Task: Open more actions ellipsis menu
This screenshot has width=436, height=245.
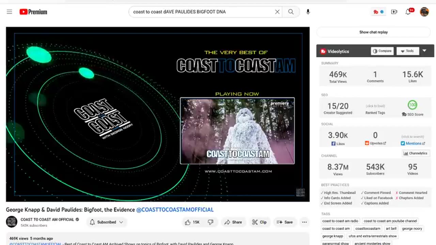Action: click(305, 222)
